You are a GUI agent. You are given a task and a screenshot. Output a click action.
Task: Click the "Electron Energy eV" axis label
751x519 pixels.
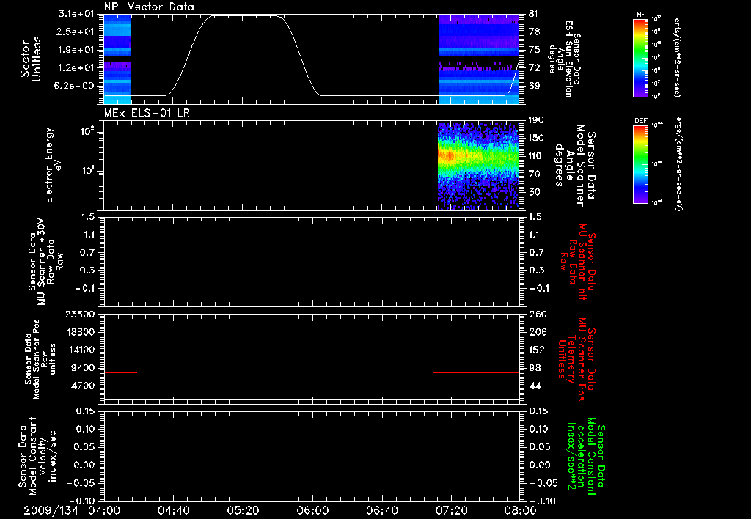(x=52, y=165)
